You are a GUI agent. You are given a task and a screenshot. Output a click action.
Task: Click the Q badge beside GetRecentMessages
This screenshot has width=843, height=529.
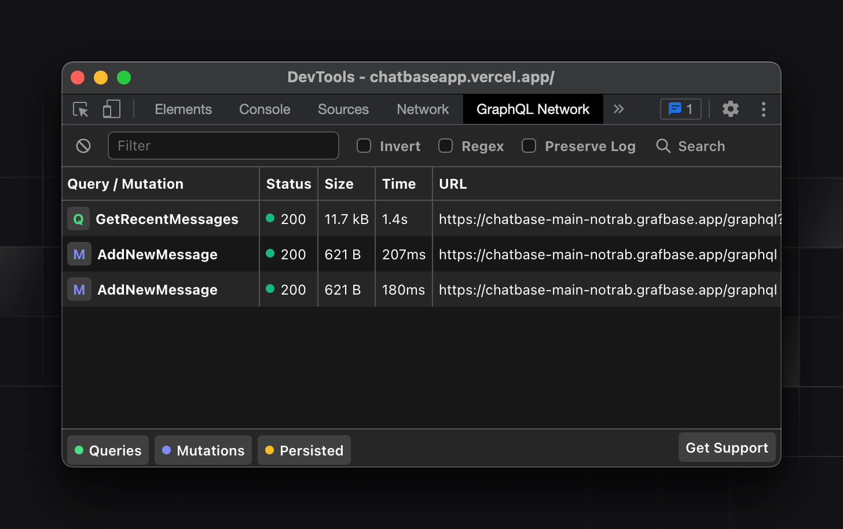click(78, 219)
